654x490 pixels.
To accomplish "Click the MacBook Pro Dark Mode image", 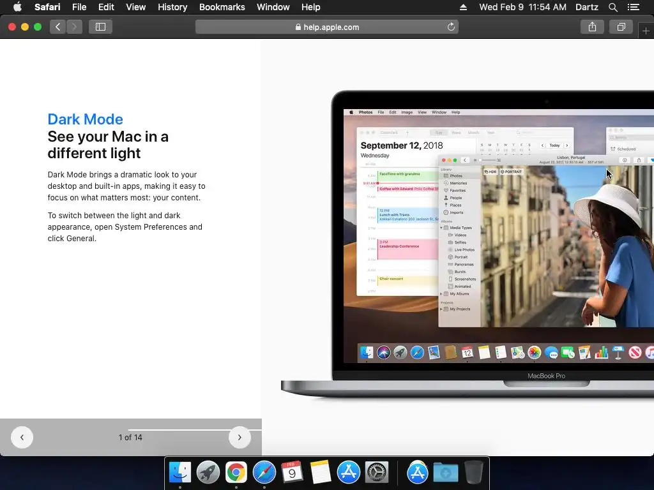I will click(468, 243).
